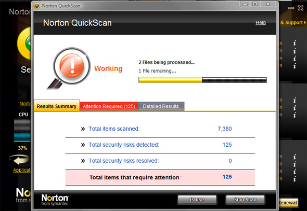Open the Norto... link above CPU meter
Image resolution: width=307 pixels, height=211 pixels.
point(25,104)
